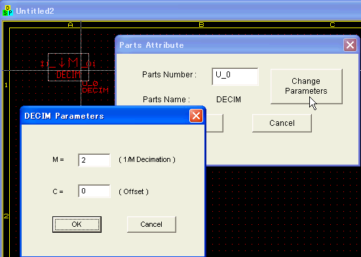Screen dimensions: 361x257
Task: Click the 'C =' label
Action: [x=58, y=191]
